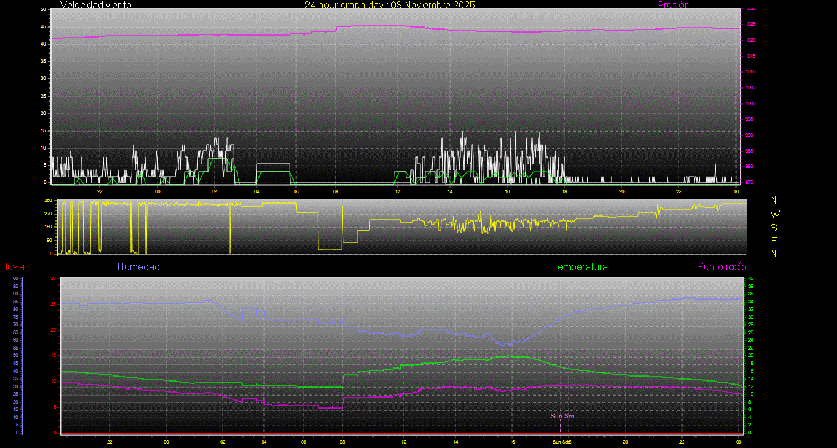
Task: Click the "Sun Set" marker in temperature chart
Action: click(562, 417)
